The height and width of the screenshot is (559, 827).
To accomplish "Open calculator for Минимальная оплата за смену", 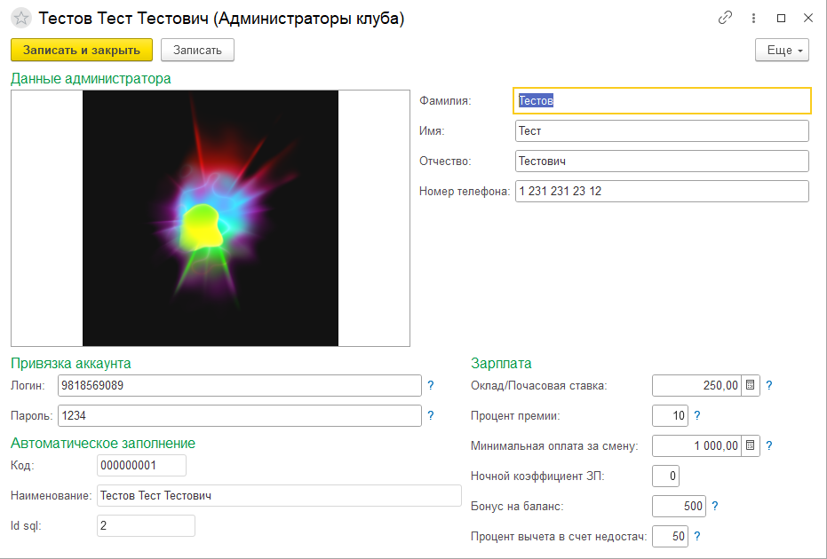I will (751, 445).
